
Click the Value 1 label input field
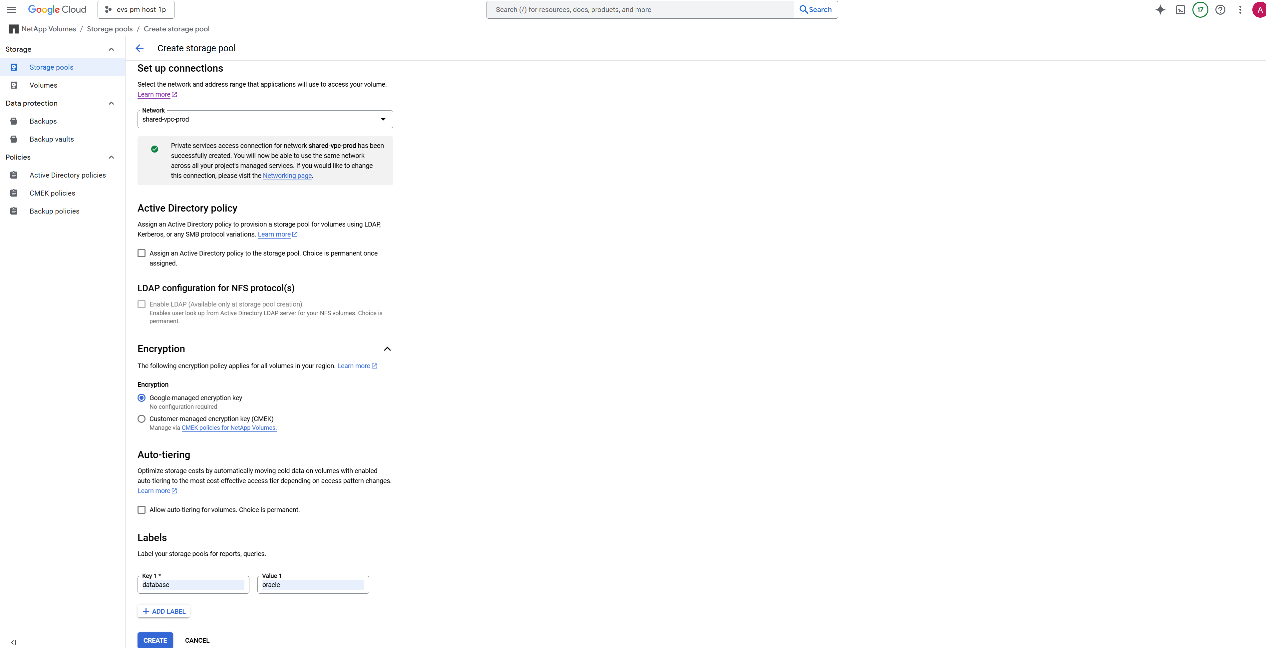coord(313,585)
